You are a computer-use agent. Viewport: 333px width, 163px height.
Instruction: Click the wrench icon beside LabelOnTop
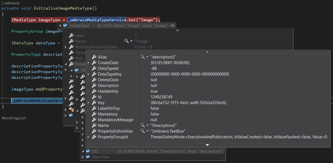[94, 108]
